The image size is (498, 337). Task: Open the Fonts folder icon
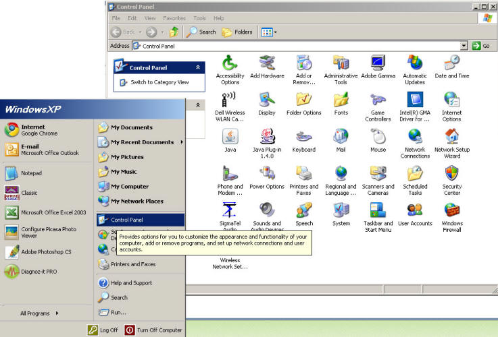point(341,100)
